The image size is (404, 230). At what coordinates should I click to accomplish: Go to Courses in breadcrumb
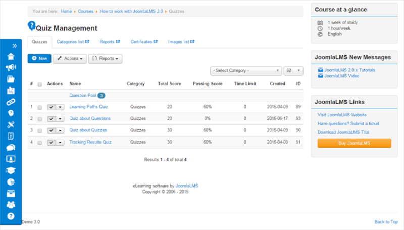pos(85,11)
